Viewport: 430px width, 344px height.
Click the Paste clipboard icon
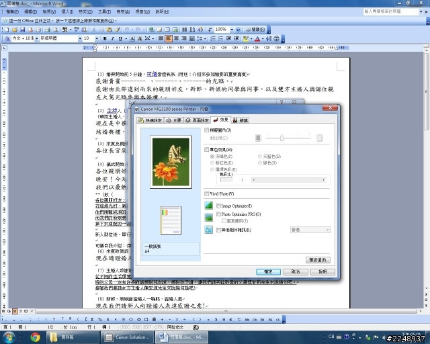click(x=109, y=30)
